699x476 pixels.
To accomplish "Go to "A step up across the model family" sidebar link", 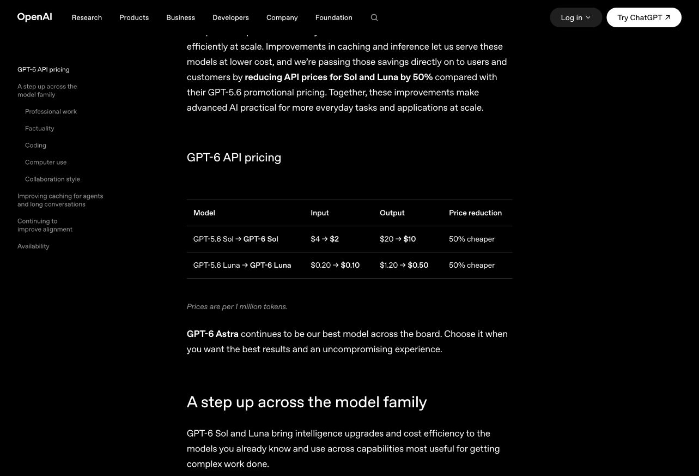I will [47, 91].
